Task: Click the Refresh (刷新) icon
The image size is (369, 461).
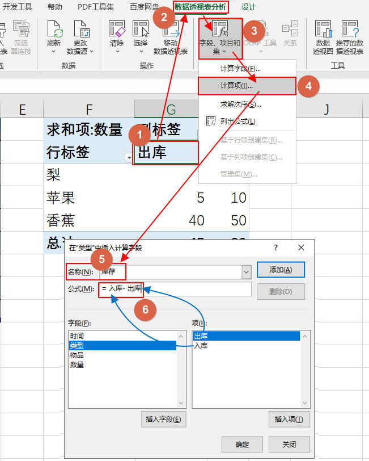Action: 54,29
